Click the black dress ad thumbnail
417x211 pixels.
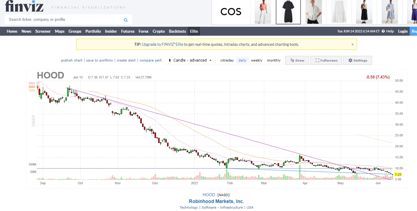[288, 12]
